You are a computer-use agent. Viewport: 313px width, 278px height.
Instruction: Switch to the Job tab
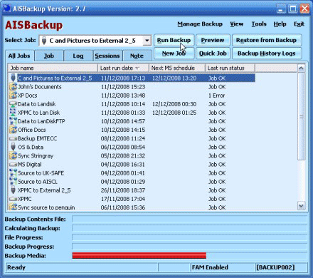(x=49, y=56)
